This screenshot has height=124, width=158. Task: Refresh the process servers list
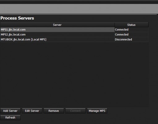[10, 117]
